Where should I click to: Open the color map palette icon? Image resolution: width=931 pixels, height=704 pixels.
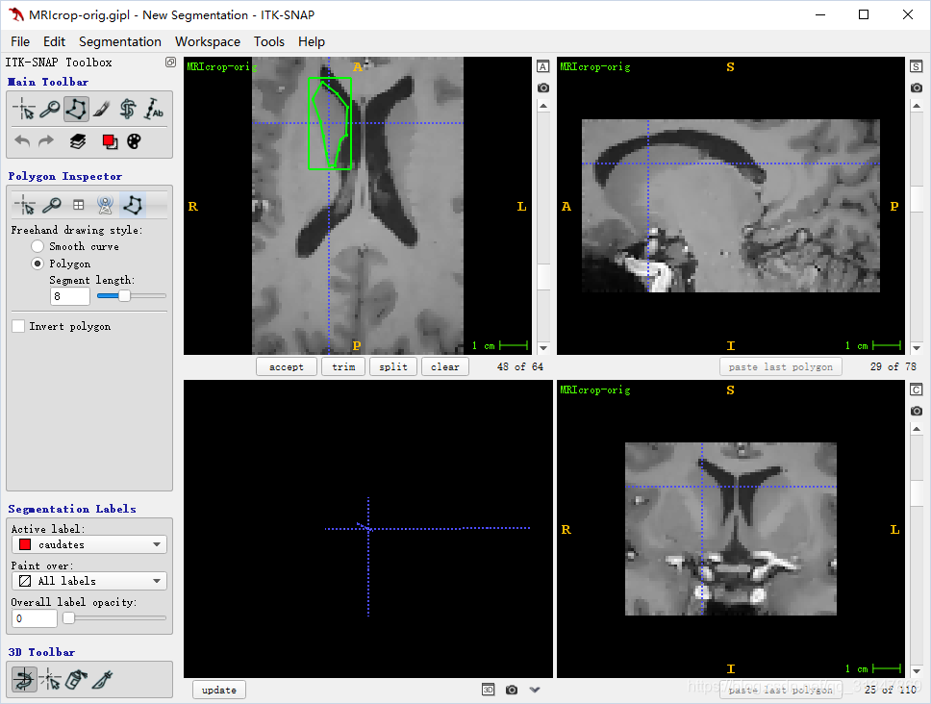(x=135, y=141)
